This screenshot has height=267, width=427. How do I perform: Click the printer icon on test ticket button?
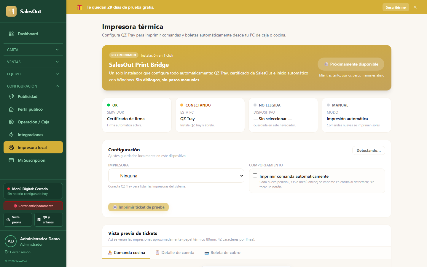(x=115, y=207)
